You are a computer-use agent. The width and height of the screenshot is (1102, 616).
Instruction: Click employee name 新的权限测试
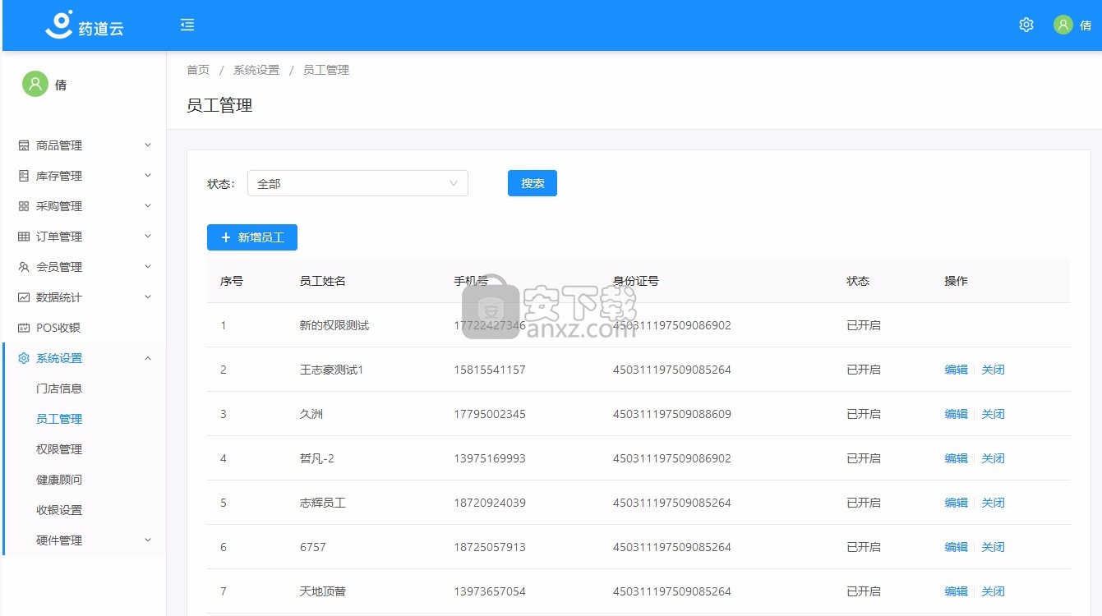pyautogui.click(x=334, y=325)
